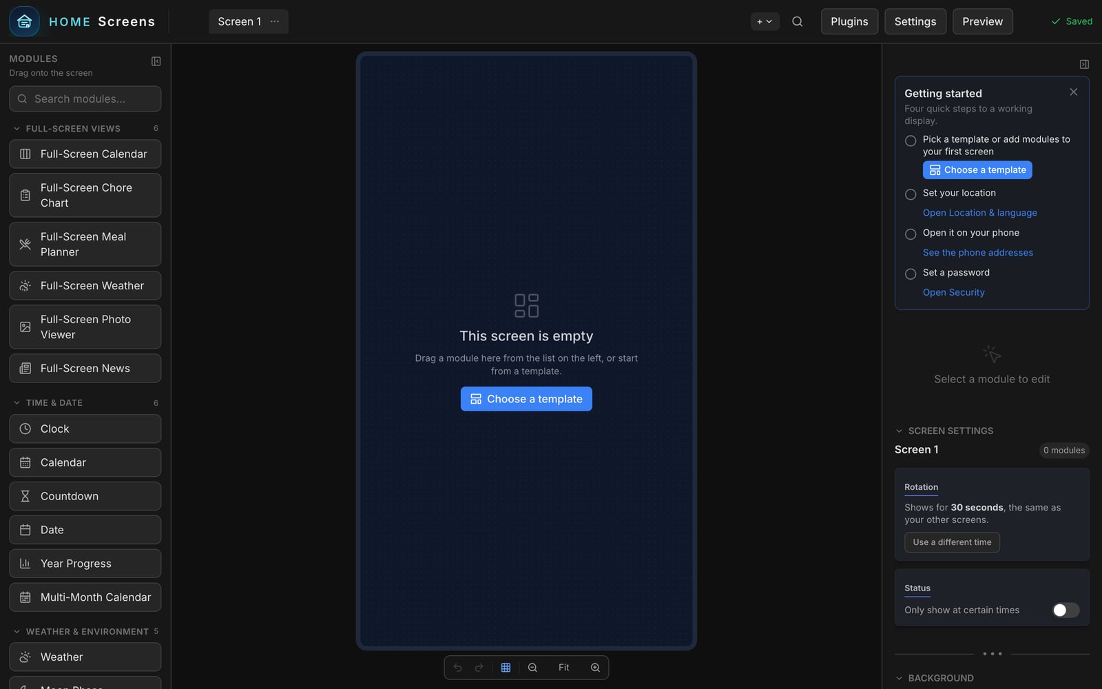Select the Year Progress module

click(x=85, y=564)
